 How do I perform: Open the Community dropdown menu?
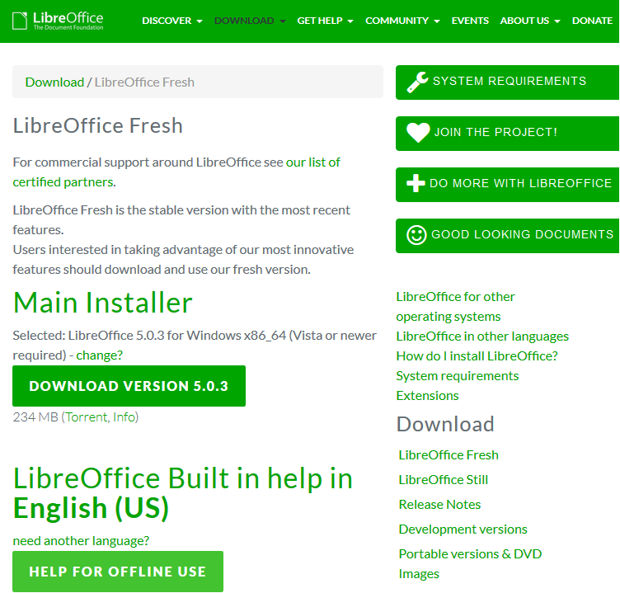[x=402, y=21]
